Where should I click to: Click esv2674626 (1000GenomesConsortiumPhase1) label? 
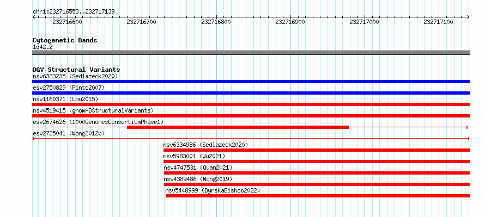coord(98,122)
